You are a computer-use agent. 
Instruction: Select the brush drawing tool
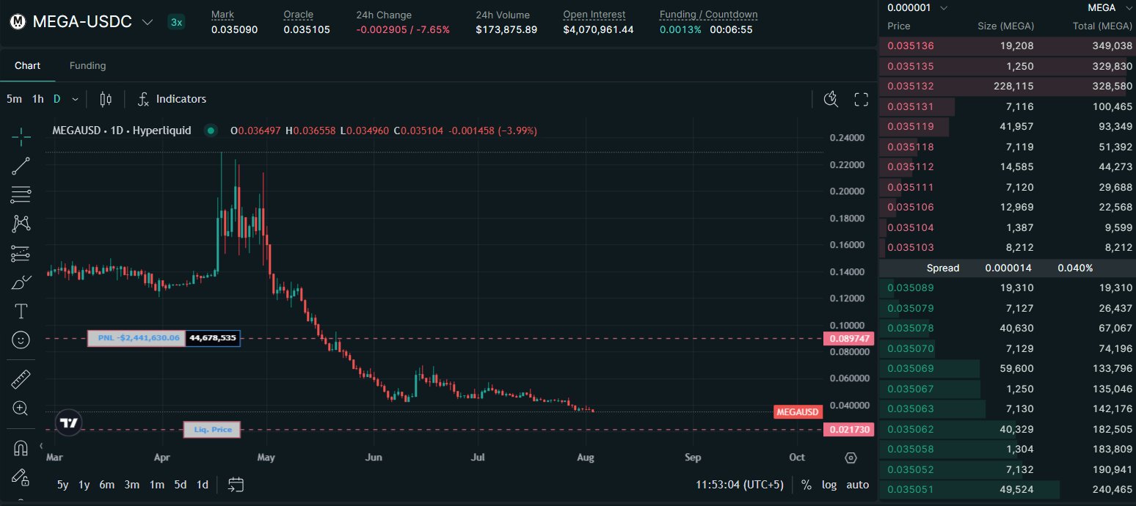click(x=21, y=282)
